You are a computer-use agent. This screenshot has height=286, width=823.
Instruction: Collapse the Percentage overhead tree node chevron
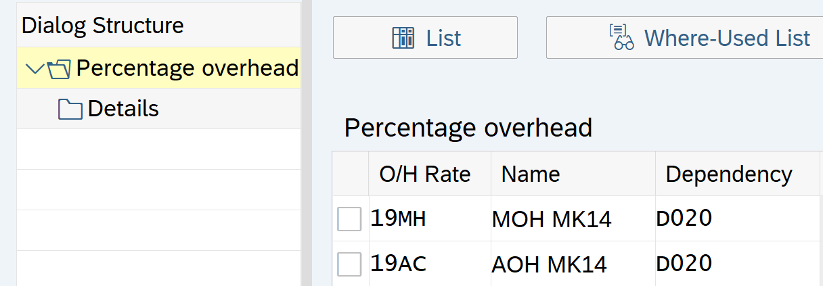click(35, 68)
